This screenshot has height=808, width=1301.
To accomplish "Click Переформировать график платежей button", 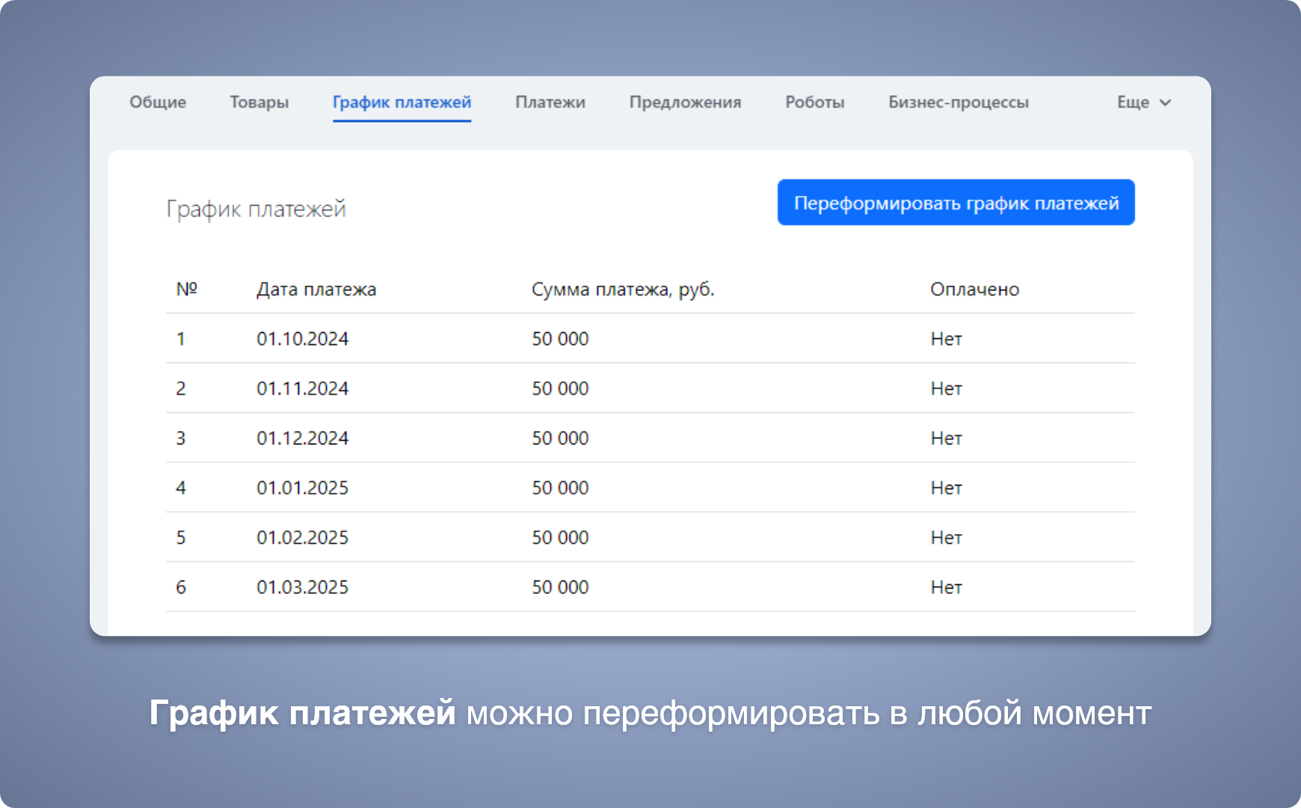I will click(x=956, y=203).
